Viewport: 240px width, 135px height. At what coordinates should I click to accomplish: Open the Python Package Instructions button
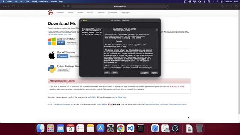tap(63, 70)
